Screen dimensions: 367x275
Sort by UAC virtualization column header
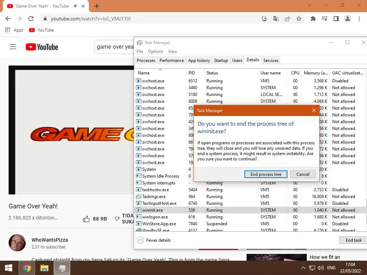(x=348, y=73)
